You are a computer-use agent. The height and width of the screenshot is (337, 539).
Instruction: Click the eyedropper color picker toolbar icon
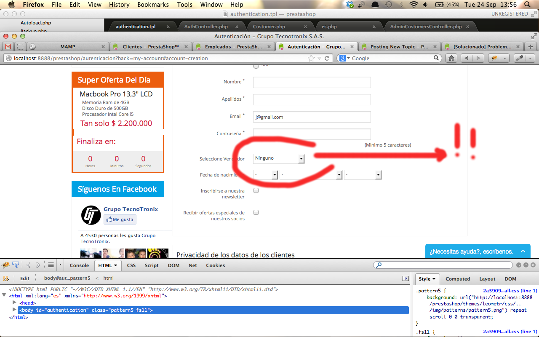tap(520, 58)
